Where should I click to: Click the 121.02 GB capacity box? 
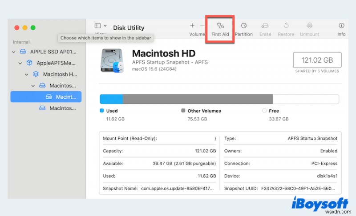point(317,60)
